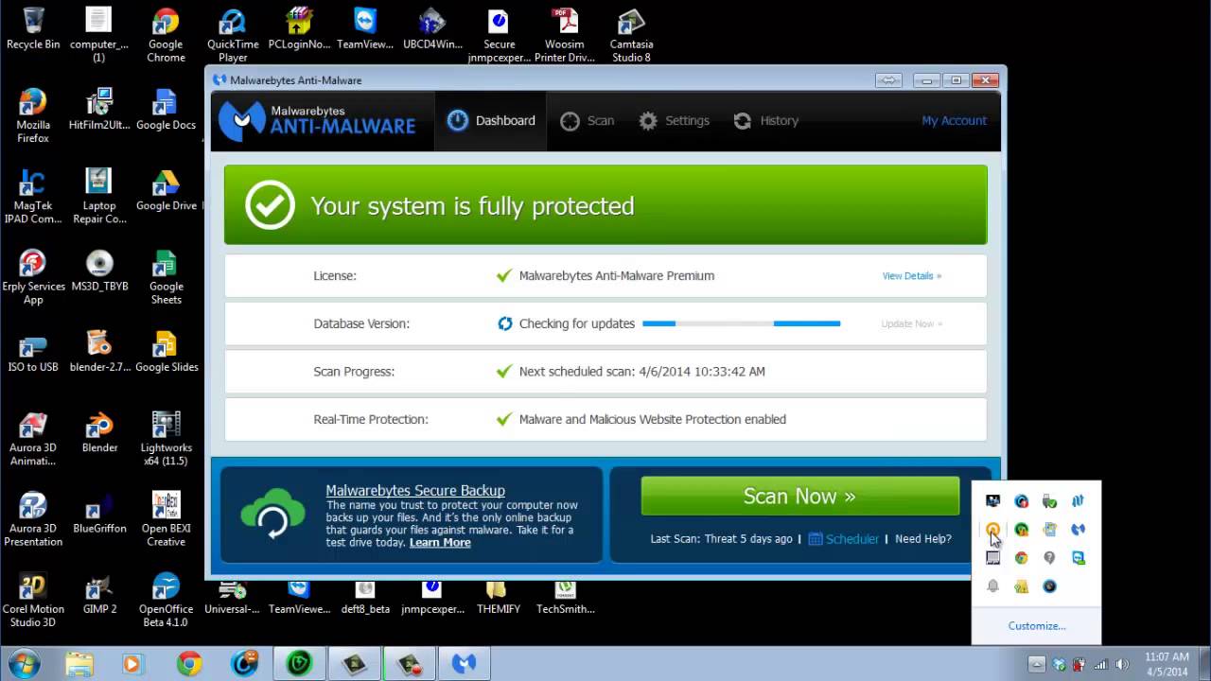Screen dimensions: 1211x681
Task: Click the green protected status checkmark icon
Action: pos(270,205)
